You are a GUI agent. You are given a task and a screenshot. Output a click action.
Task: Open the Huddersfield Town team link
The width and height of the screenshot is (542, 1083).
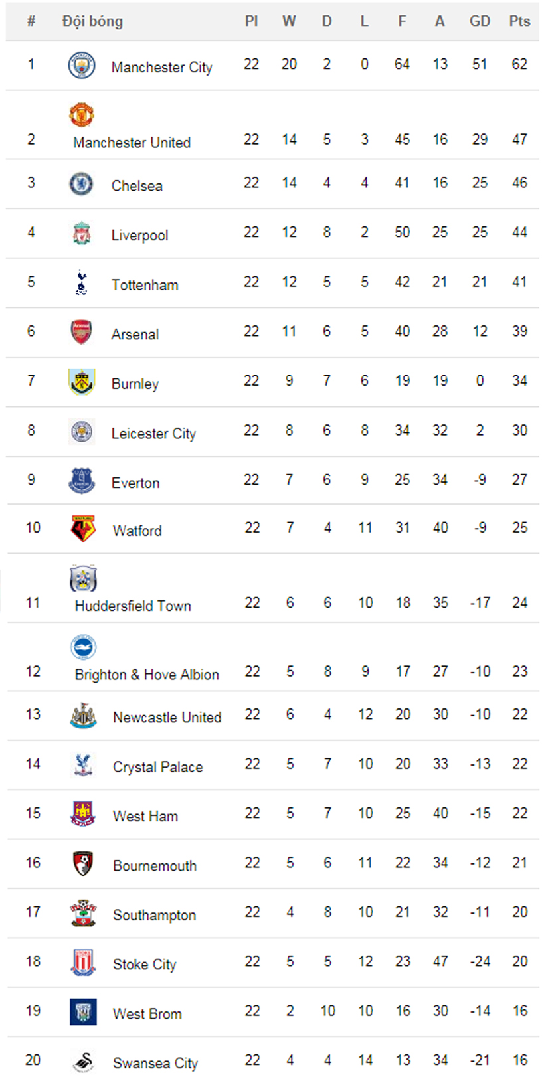[x=133, y=606]
